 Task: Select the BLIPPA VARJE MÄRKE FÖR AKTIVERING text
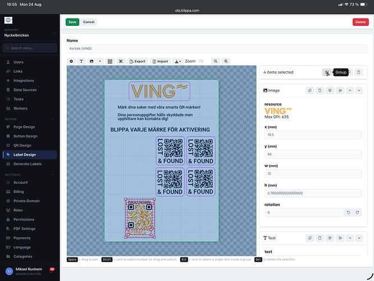(x=160, y=130)
